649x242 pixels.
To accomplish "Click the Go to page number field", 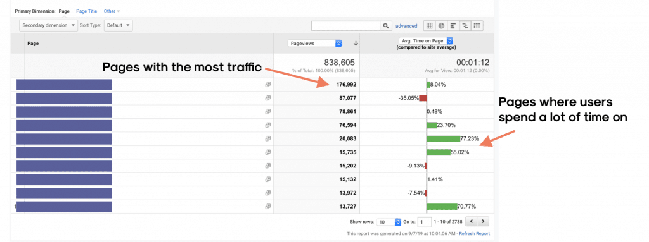I will [425, 222].
